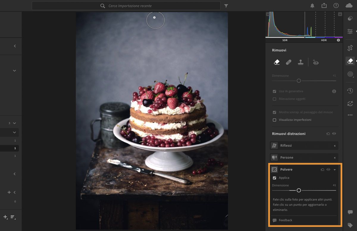Open the Edit adjustments panel
This screenshot has width=357, height=231.
click(x=350, y=31)
